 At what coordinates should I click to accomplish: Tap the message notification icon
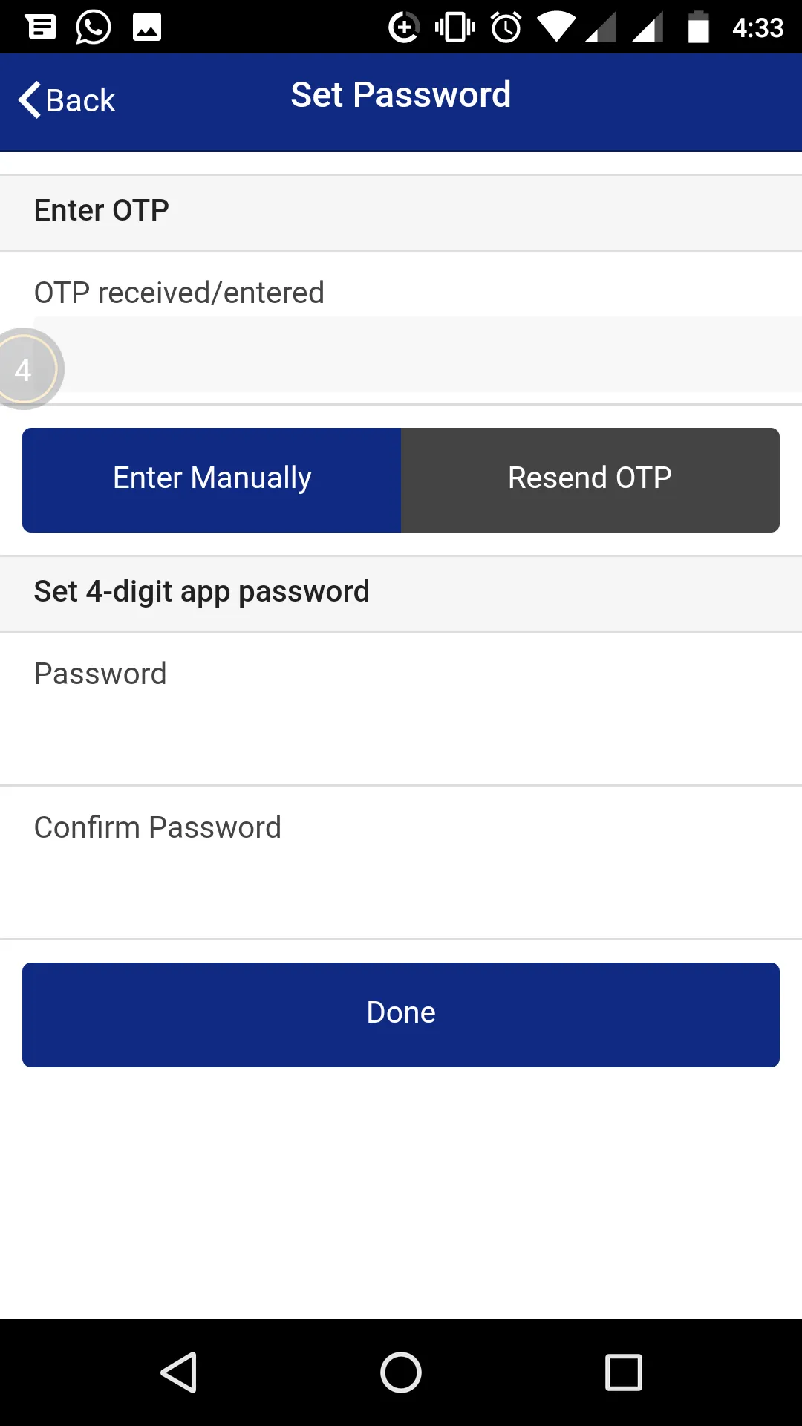pos(41,27)
